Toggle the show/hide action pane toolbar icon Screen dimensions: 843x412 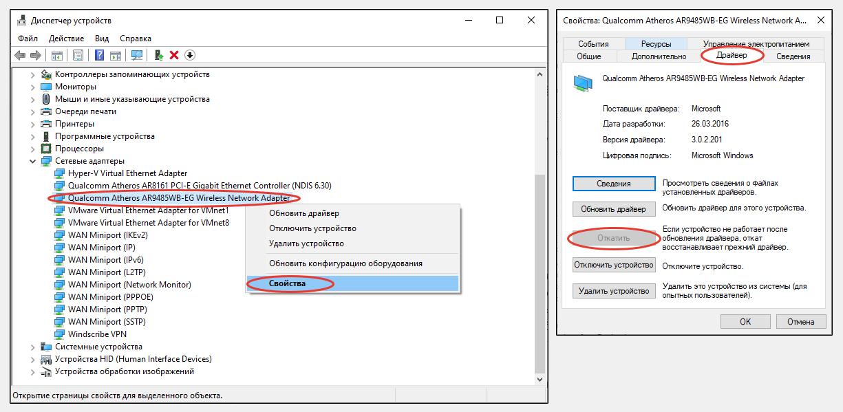point(116,55)
